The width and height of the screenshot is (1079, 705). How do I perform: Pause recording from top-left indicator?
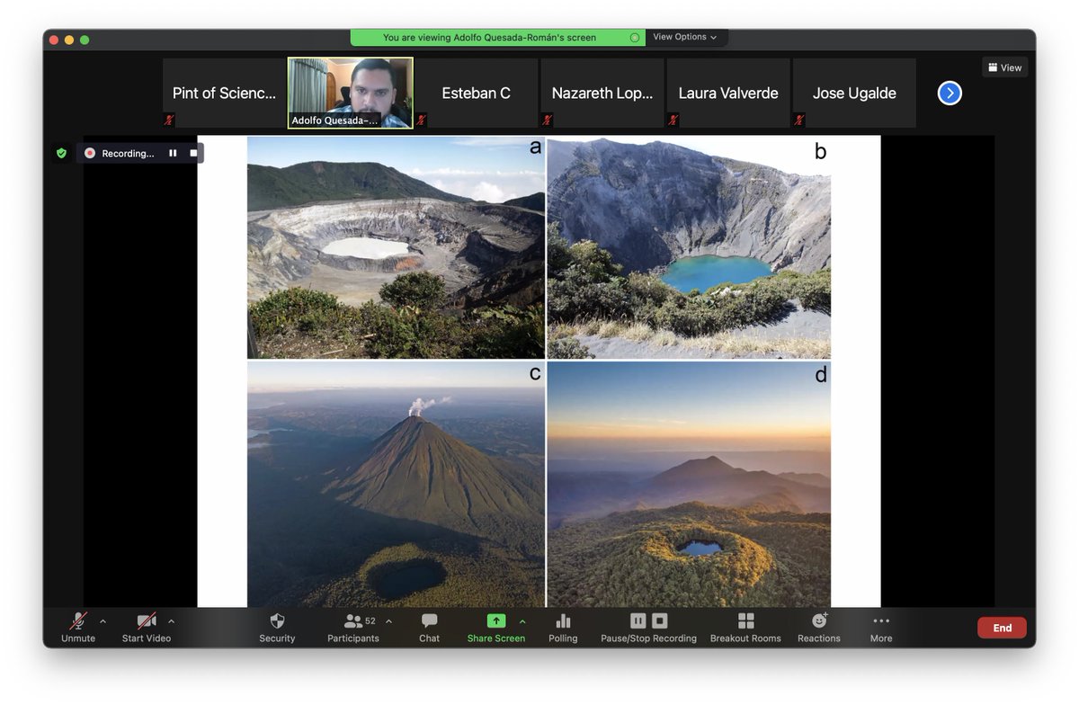click(x=173, y=153)
